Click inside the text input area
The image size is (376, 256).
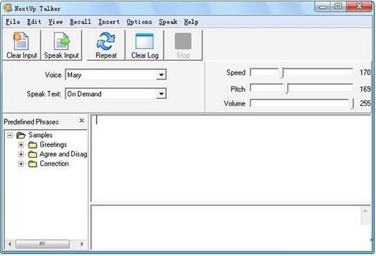click(231, 159)
